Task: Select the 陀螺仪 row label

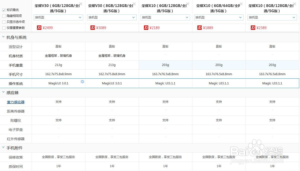Action: click(16, 120)
